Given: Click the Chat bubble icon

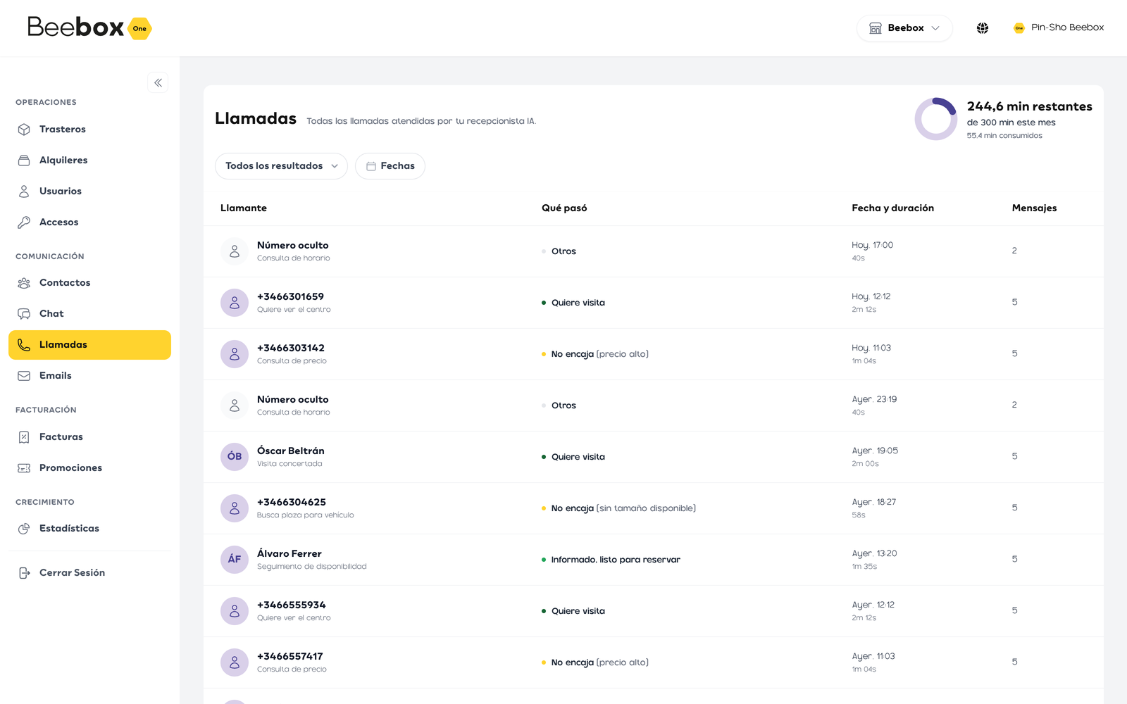Looking at the screenshot, I should [x=24, y=314].
